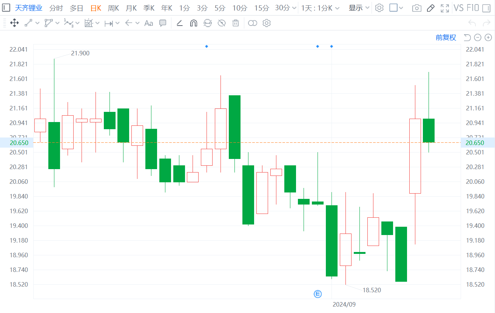Click the 18.520 low price label

pyautogui.click(x=372, y=290)
